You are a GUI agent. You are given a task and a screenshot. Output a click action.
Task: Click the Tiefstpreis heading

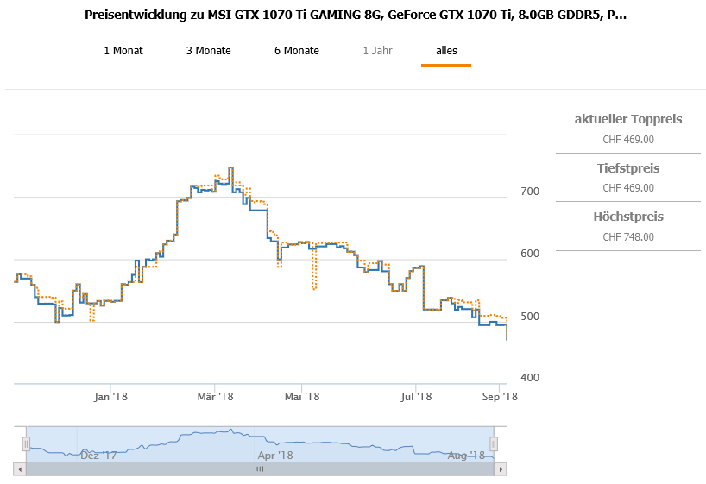pyautogui.click(x=628, y=168)
